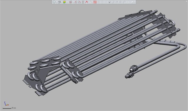Click the rainbow-colored visual style icon
Image resolution: width=188 pixels, height=111 pixels.
[65, 2]
